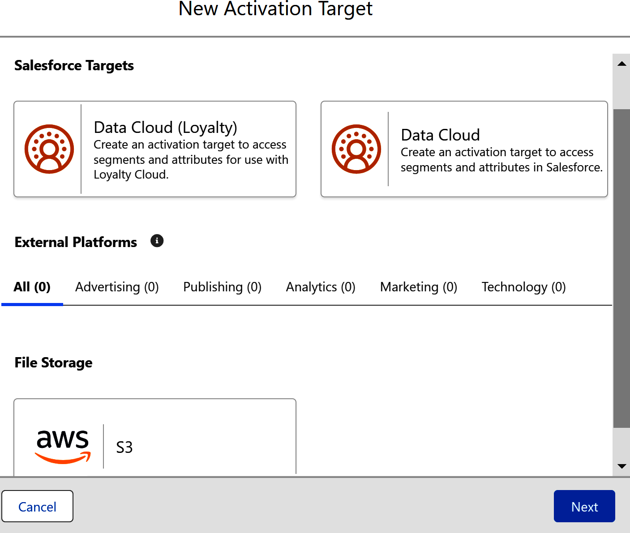The height and width of the screenshot is (533, 630).
Task: Click the External Platforms info icon
Action: coord(157,241)
